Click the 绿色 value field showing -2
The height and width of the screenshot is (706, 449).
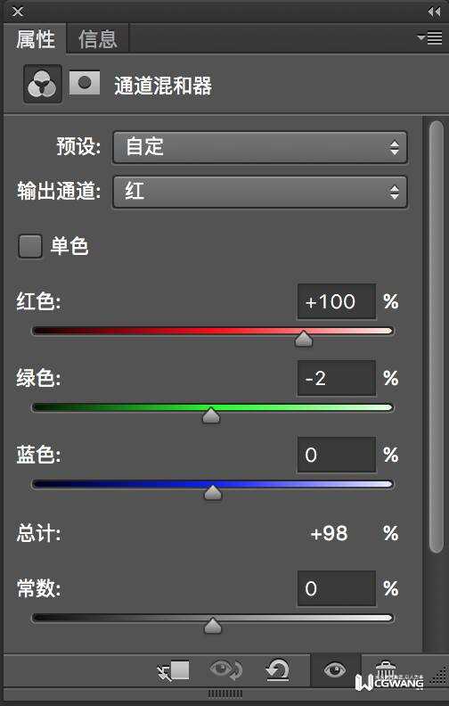coord(337,378)
